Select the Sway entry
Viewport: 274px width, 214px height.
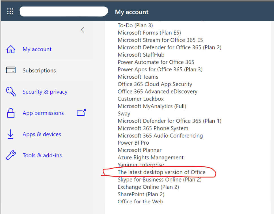click(124, 114)
